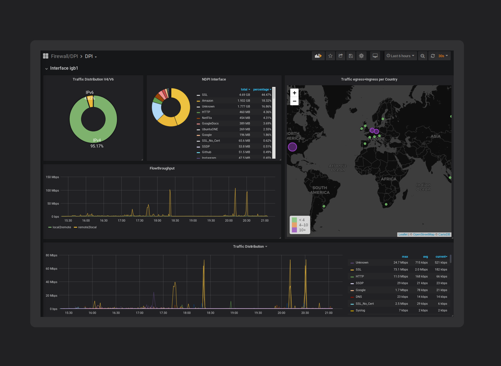Viewport: 501px width, 366px height.
Task: Open the share dashboard icon
Action: click(x=340, y=56)
